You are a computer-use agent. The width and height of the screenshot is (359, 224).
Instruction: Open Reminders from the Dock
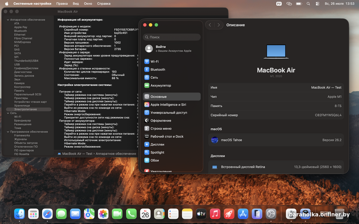coord(173,214)
